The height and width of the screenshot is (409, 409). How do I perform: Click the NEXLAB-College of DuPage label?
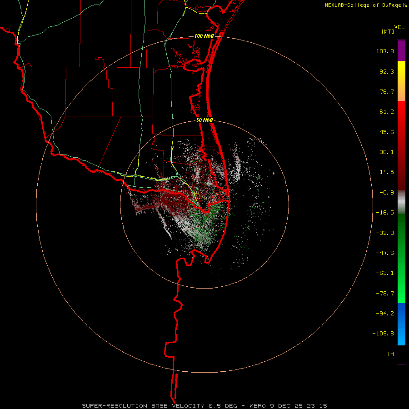363,5
